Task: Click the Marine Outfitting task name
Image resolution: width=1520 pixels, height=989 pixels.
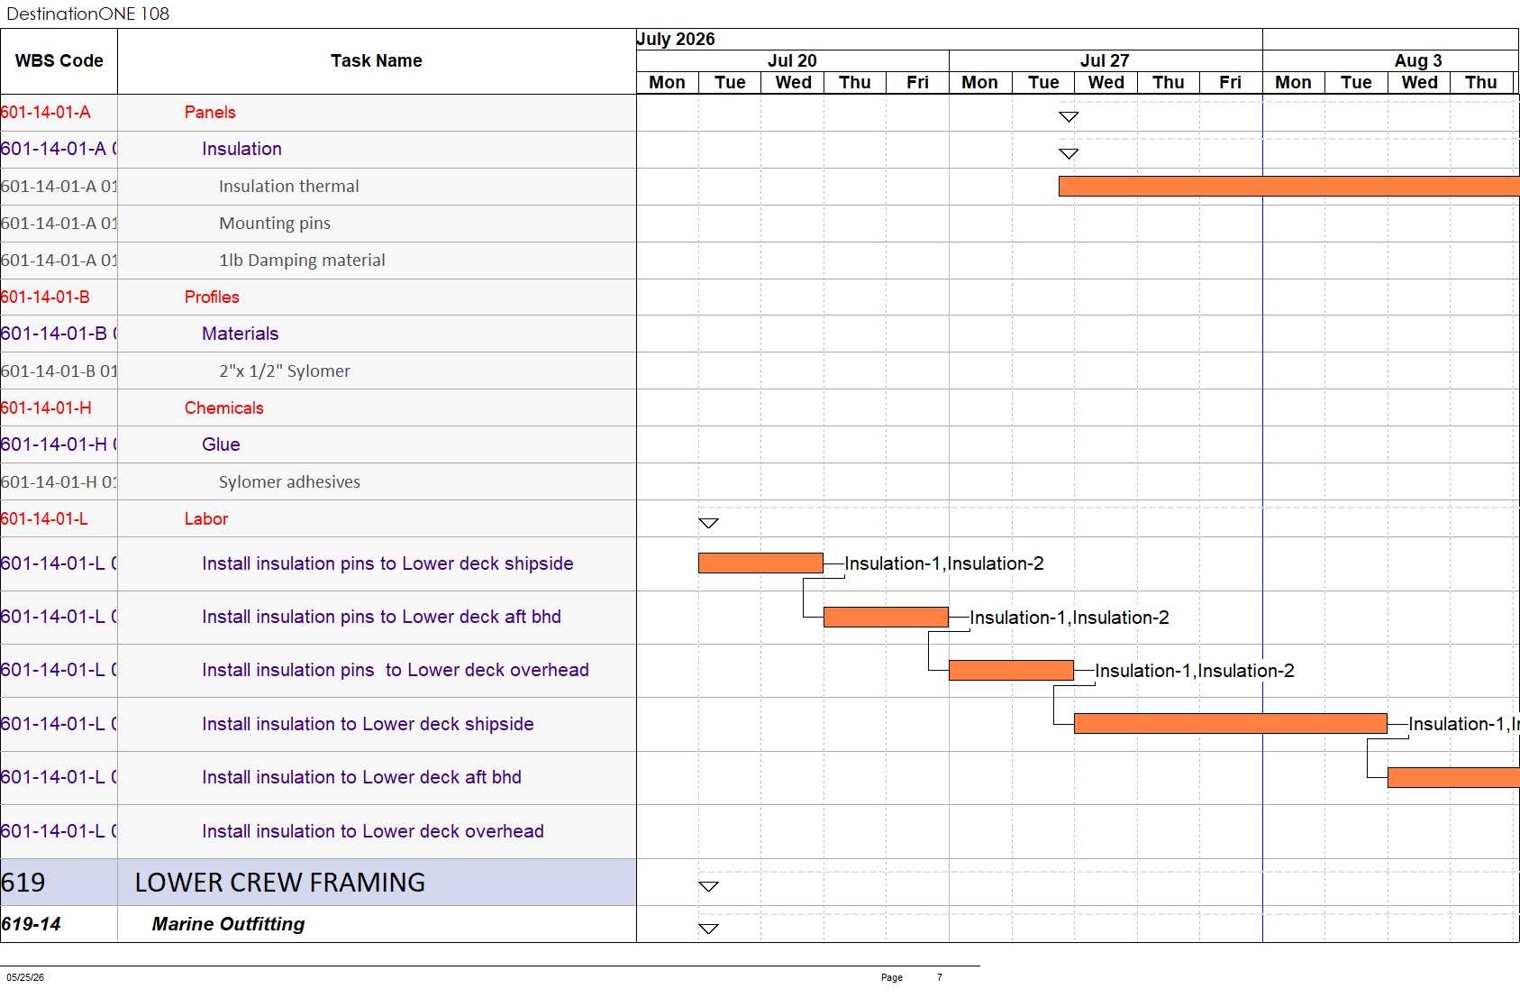Action: tap(228, 924)
